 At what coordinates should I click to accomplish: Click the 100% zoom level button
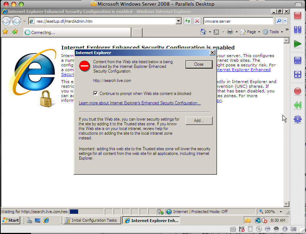pyautogui.click(x=267, y=212)
